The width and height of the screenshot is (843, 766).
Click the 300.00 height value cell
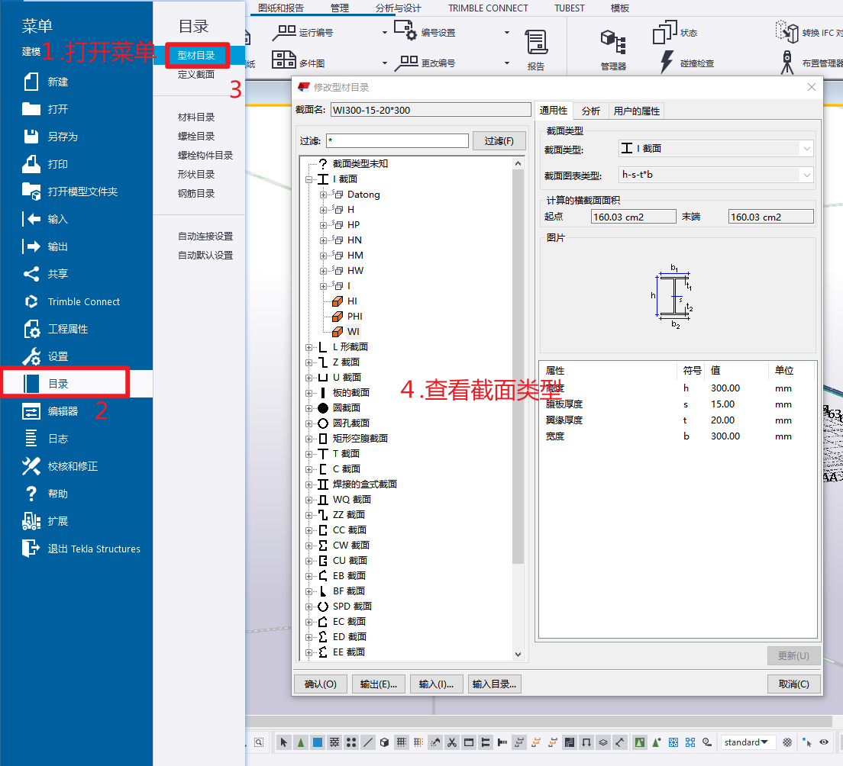[725, 388]
